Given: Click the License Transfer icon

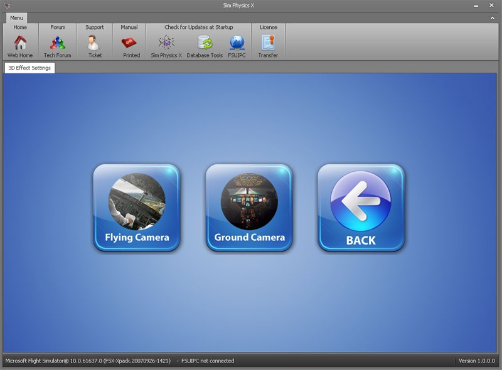Looking at the screenshot, I should (x=268, y=43).
